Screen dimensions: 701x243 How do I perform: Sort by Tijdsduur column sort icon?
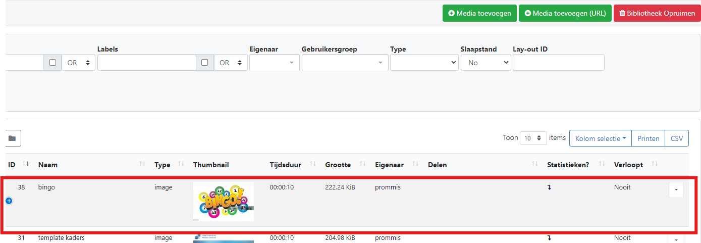coord(312,164)
